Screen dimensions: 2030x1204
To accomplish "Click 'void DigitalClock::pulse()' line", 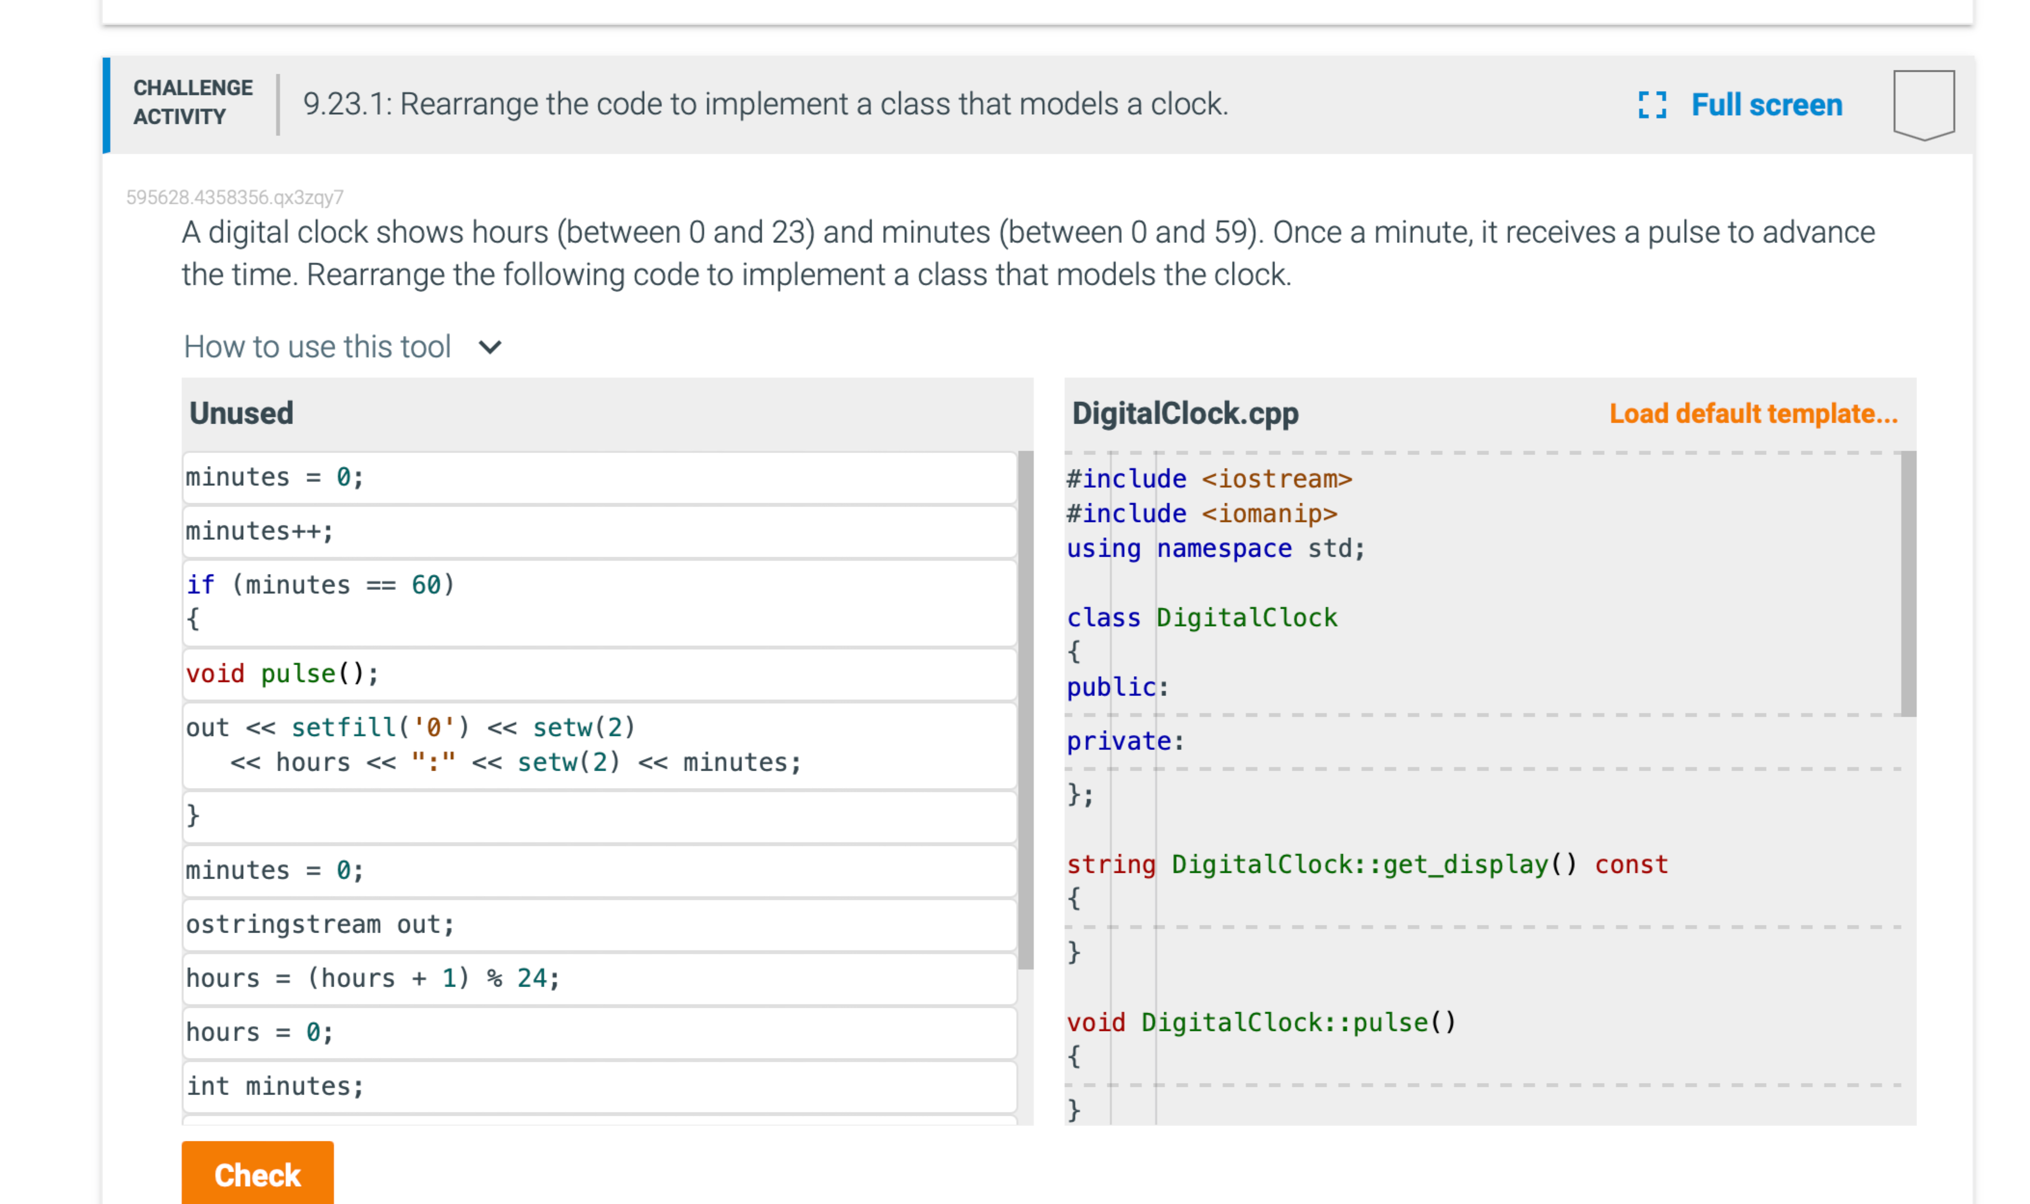I will (1261, 1022).
